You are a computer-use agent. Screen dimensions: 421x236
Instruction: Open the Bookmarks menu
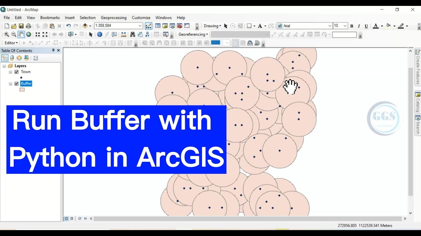click(50, 18)
